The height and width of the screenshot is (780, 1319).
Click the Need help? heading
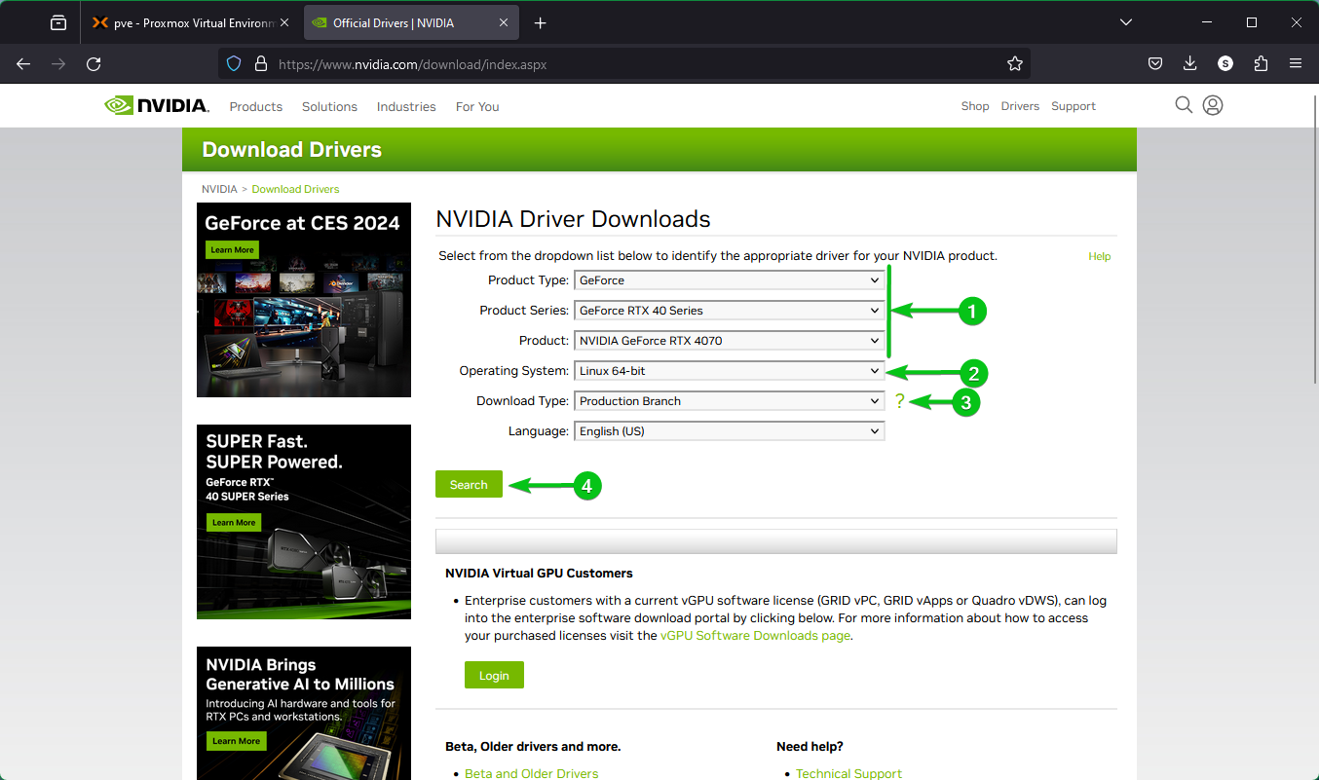[x=810, y=747]
